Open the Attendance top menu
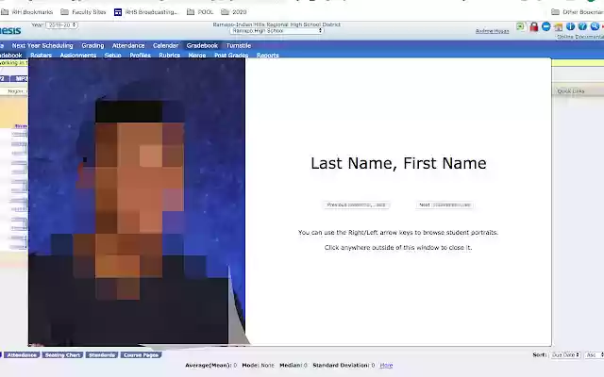Viewport: 604px width, 377px height. [128, 45]
